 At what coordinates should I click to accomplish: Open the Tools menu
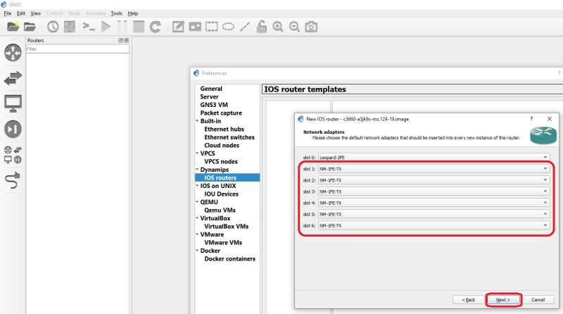click(x=116, y=13)
